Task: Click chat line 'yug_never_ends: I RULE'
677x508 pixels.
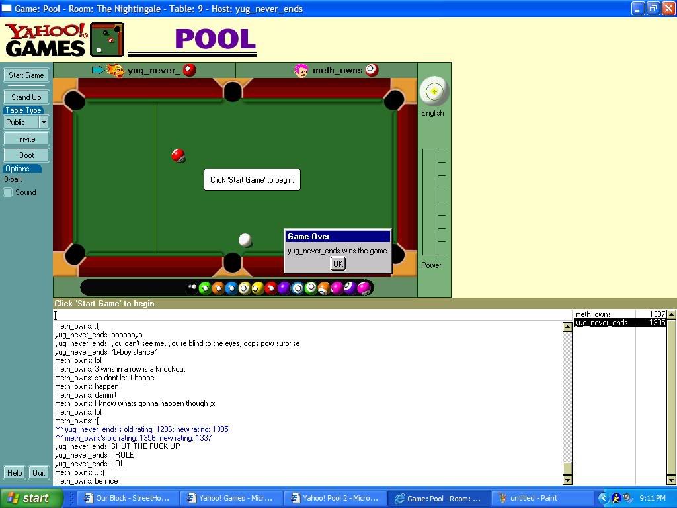Action: pyautogui.click(x=94, y=455)
